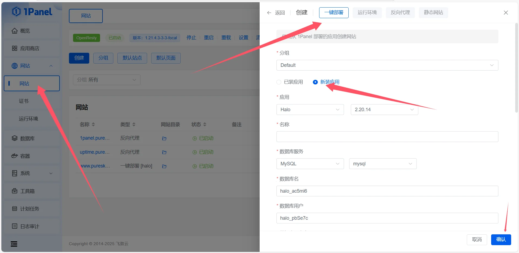
Task: Switch to the 静态网站 tab
Action: [433, 13]
